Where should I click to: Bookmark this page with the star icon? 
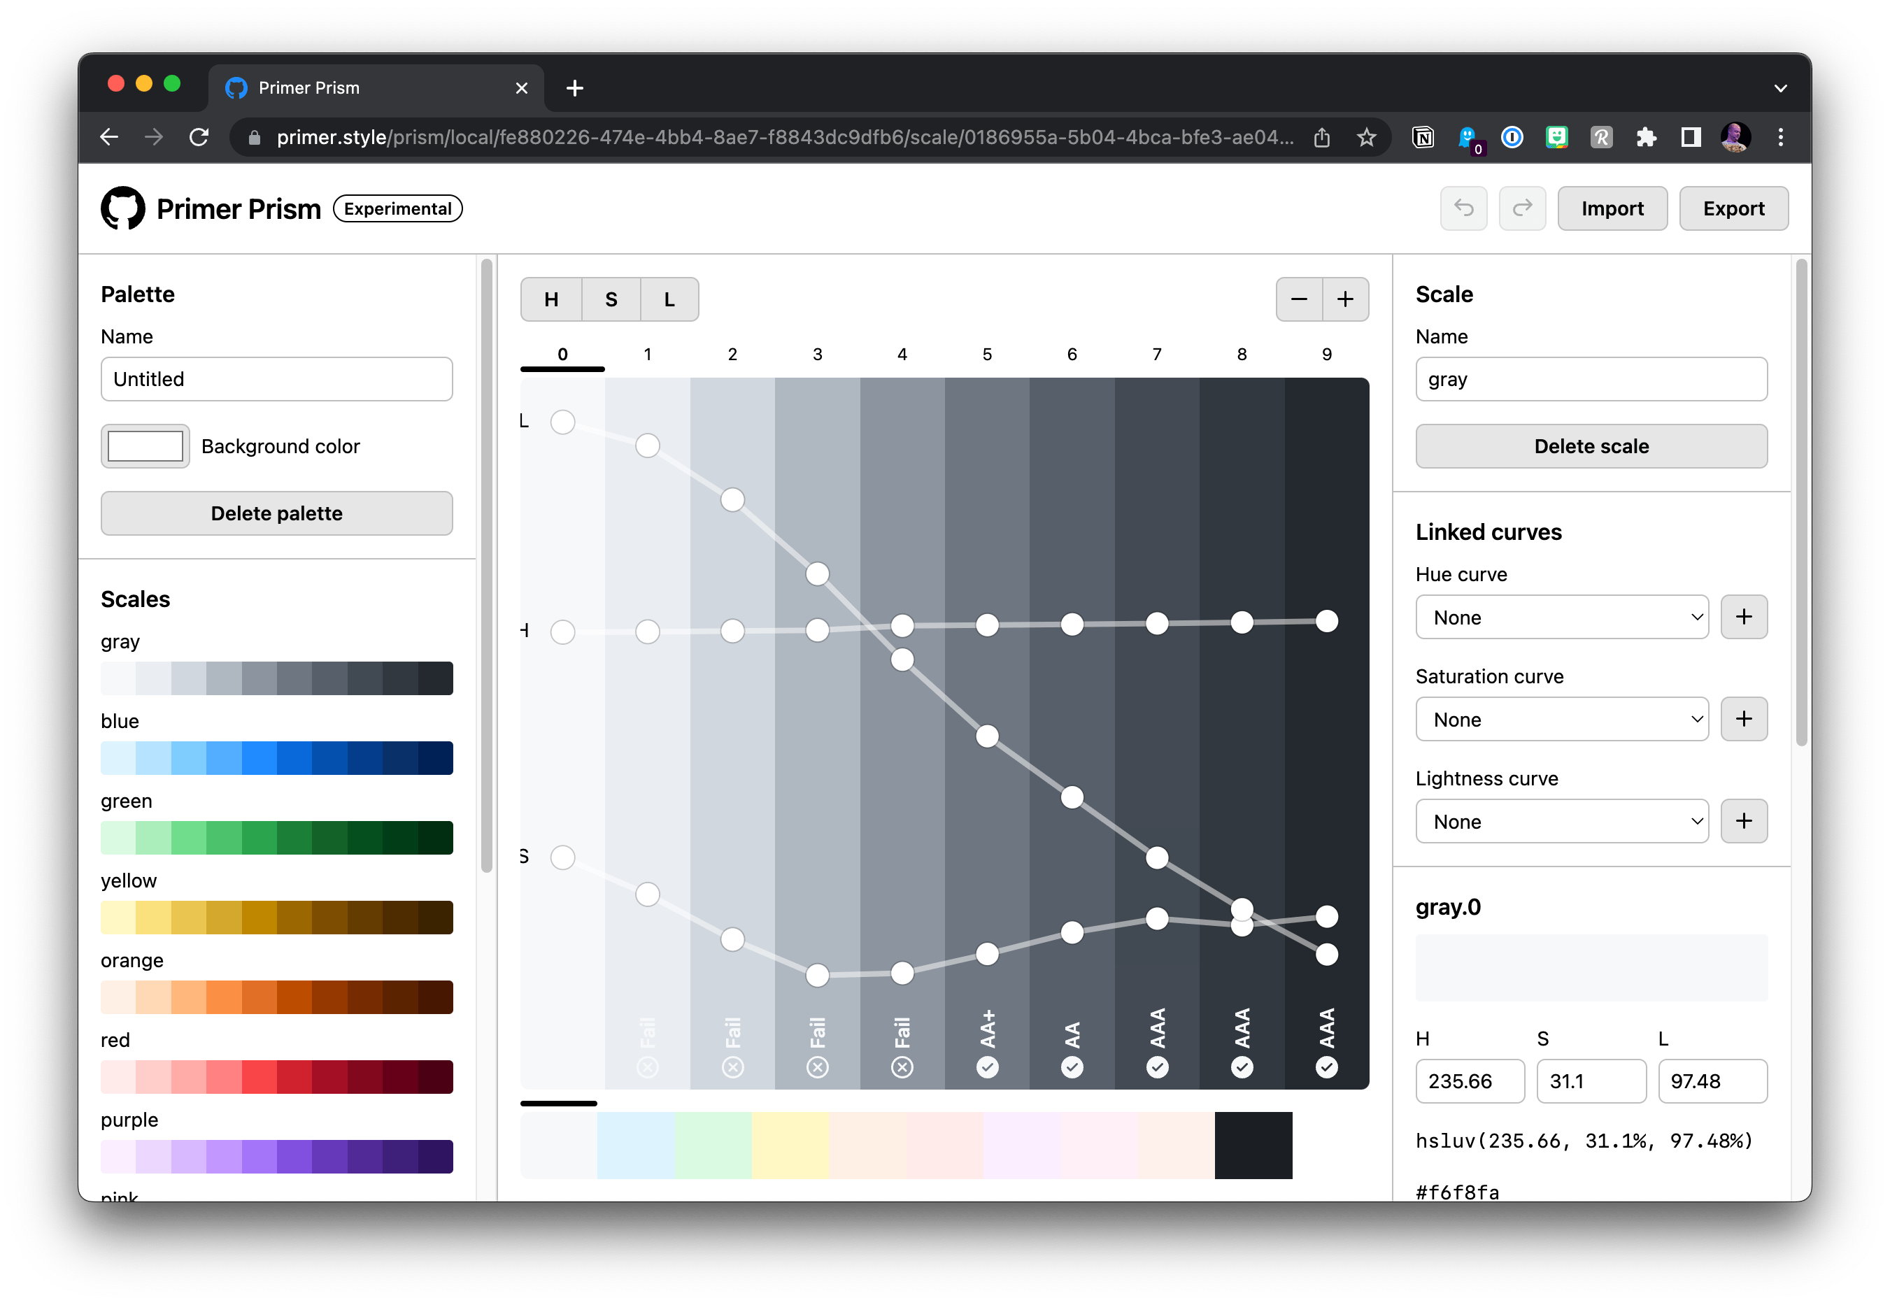coord(1367,137)
